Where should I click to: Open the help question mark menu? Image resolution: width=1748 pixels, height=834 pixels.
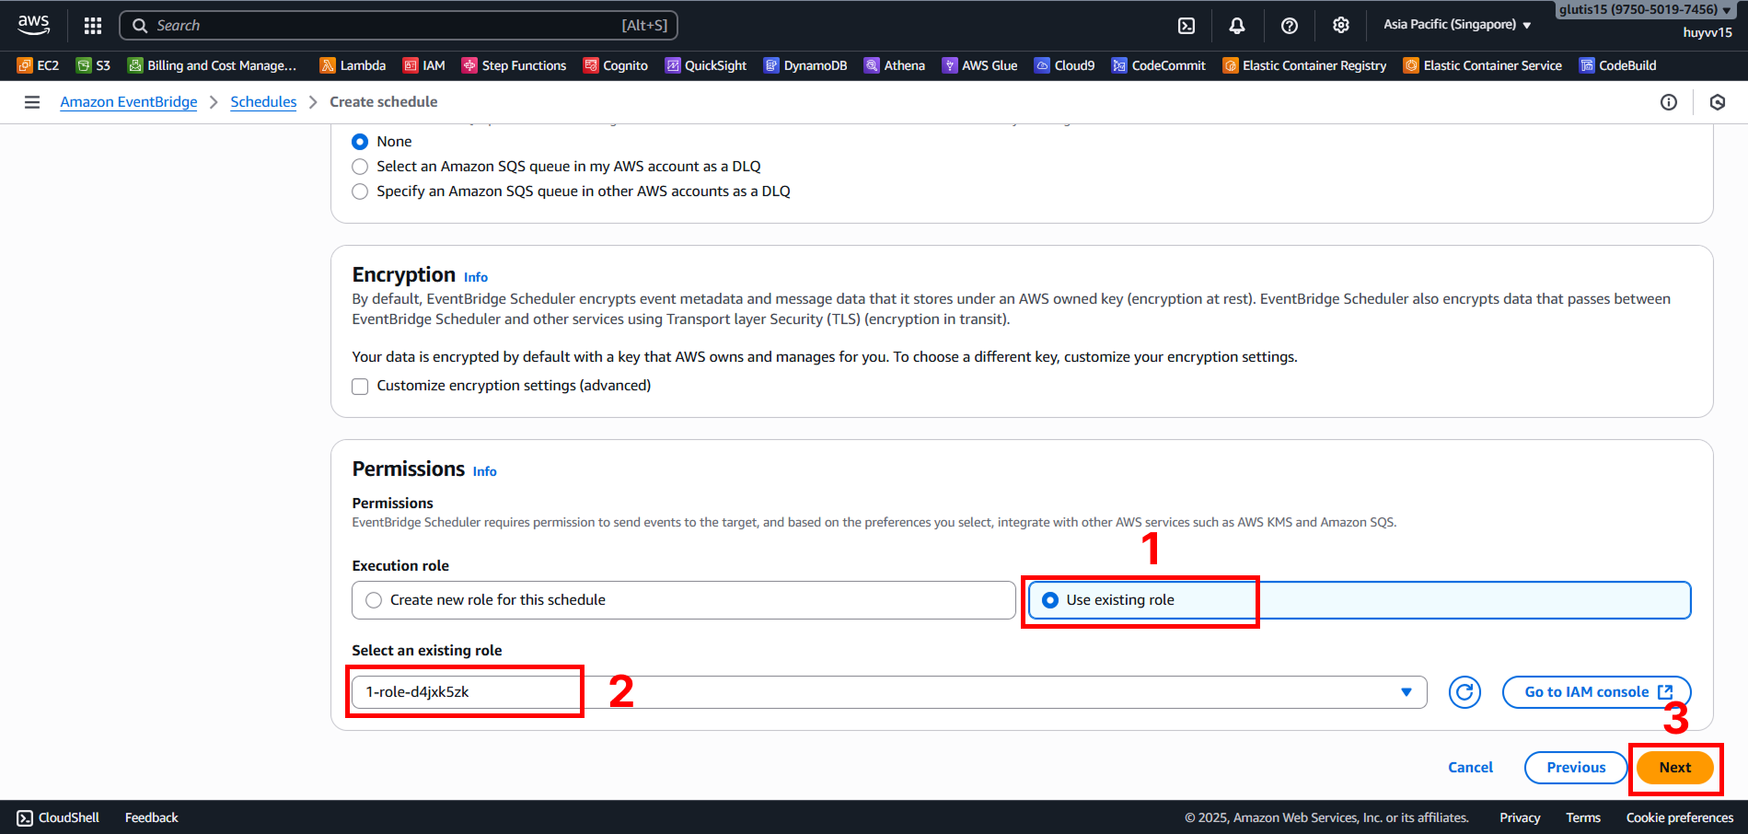[x=1290, y=26]
